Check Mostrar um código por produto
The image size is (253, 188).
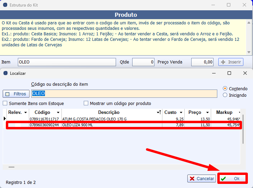(86, 103)
